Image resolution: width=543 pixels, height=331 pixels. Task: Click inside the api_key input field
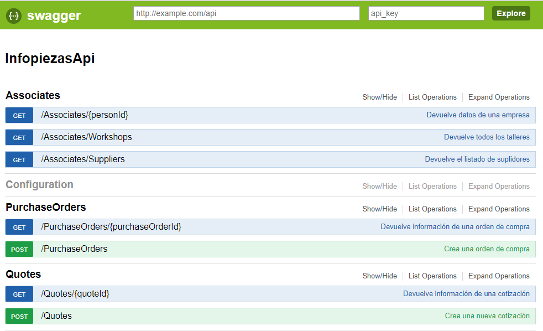click(x=426, y=13)
